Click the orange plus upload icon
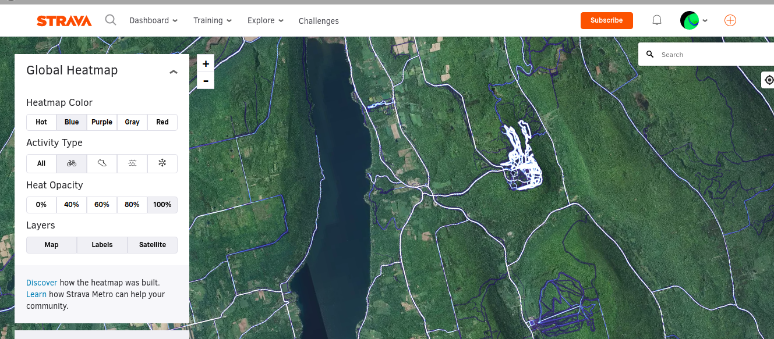774x339 pixels. (730, 20)
